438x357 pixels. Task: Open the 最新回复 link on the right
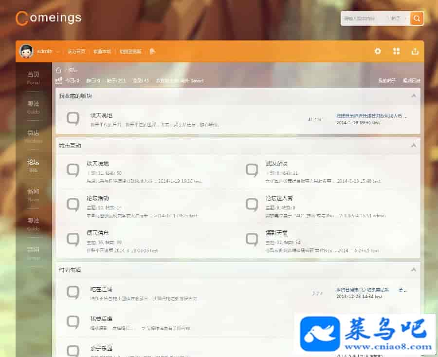click(x=411, y=80)
